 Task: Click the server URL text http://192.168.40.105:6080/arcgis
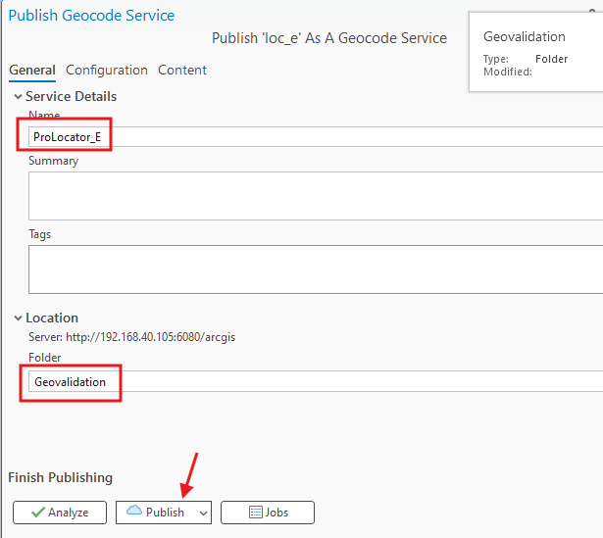pos(150,337)
